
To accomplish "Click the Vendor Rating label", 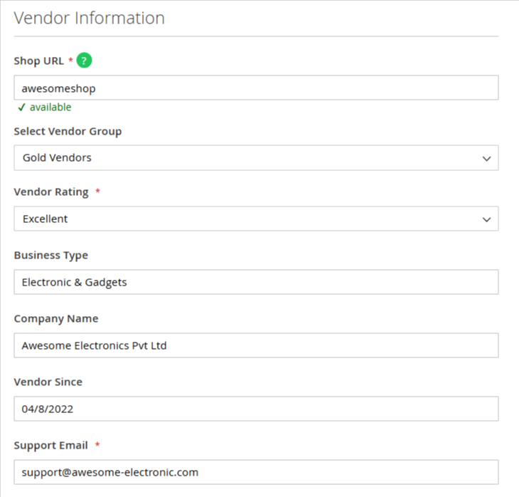I will [51, 192].
